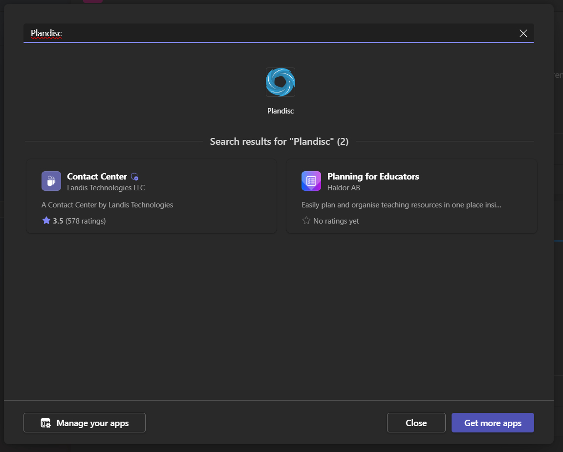Click the Planning for Educators app icon

(311, 181)
